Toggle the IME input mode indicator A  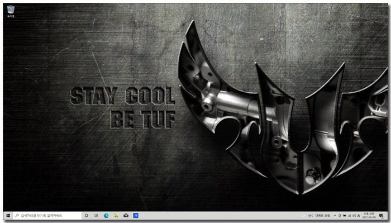pos(359,216)
